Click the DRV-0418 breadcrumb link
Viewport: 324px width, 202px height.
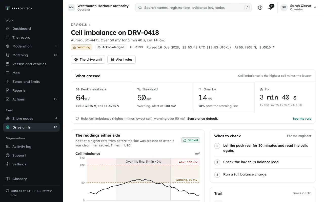[79, 24]
